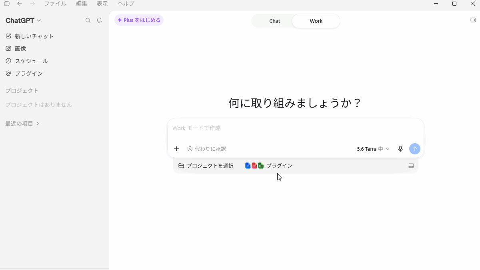The height and width of the screenshot is (270, 480).
Task: Click the Plus をはじめる upgrade button
Action: [139, 20]
